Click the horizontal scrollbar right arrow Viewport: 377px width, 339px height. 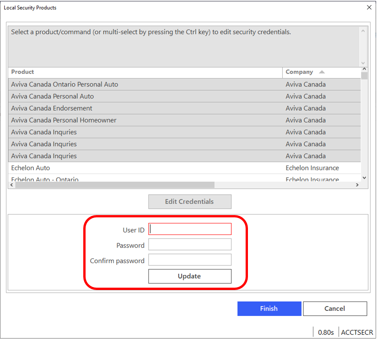pos(357,185)
